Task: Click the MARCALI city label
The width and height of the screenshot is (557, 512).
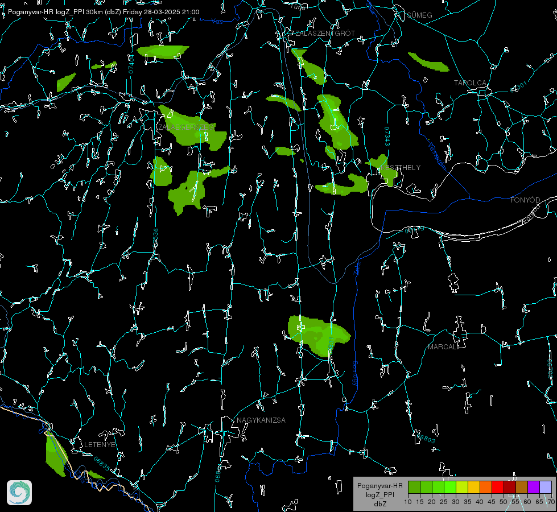Action: 443,347
